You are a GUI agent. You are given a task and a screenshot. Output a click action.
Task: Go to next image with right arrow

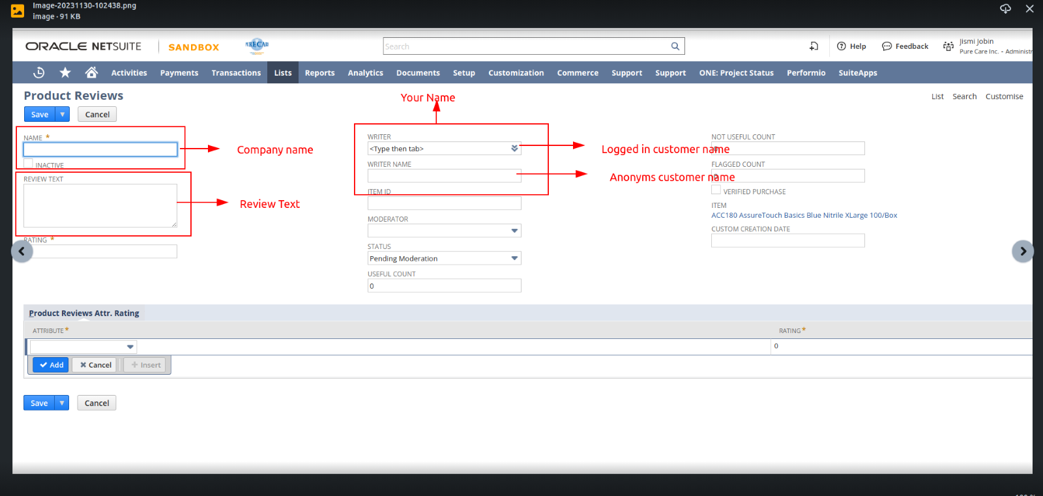point(1022,251)
